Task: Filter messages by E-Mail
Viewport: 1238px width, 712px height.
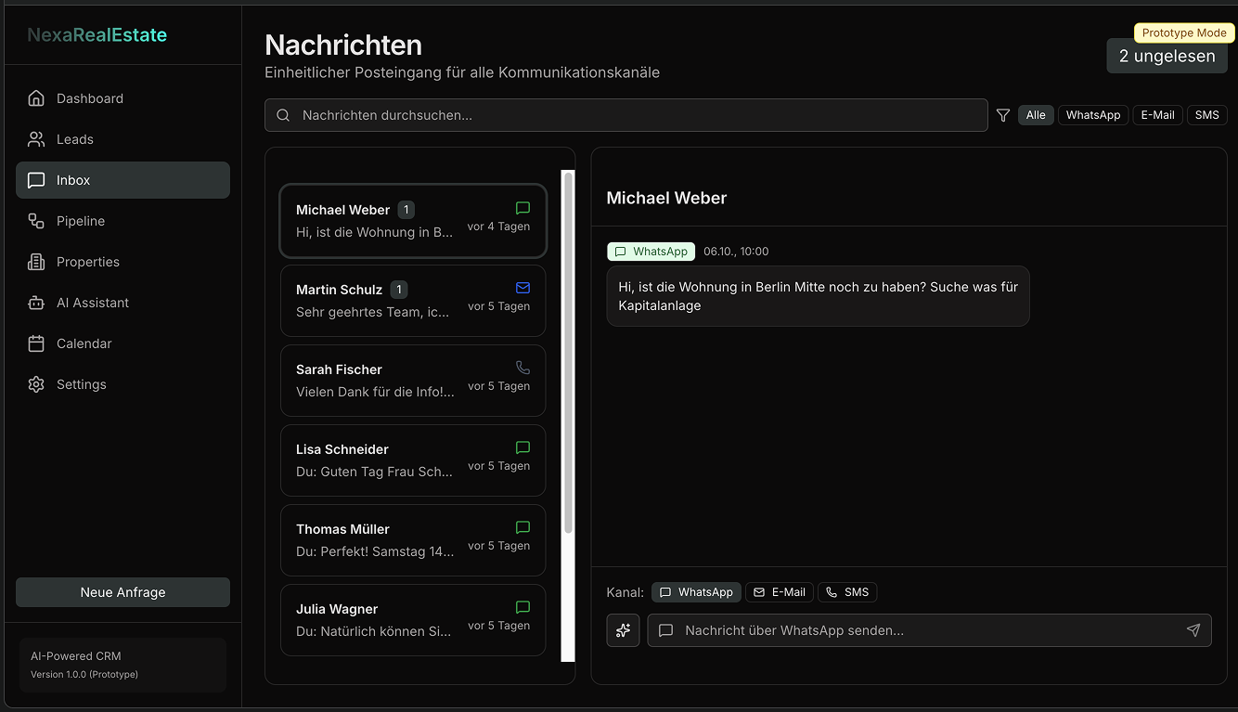Action: [1157, 115]
